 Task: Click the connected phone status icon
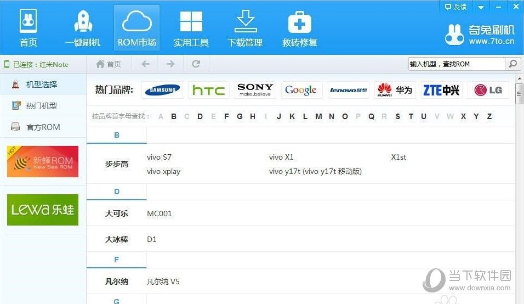[7, 64]
